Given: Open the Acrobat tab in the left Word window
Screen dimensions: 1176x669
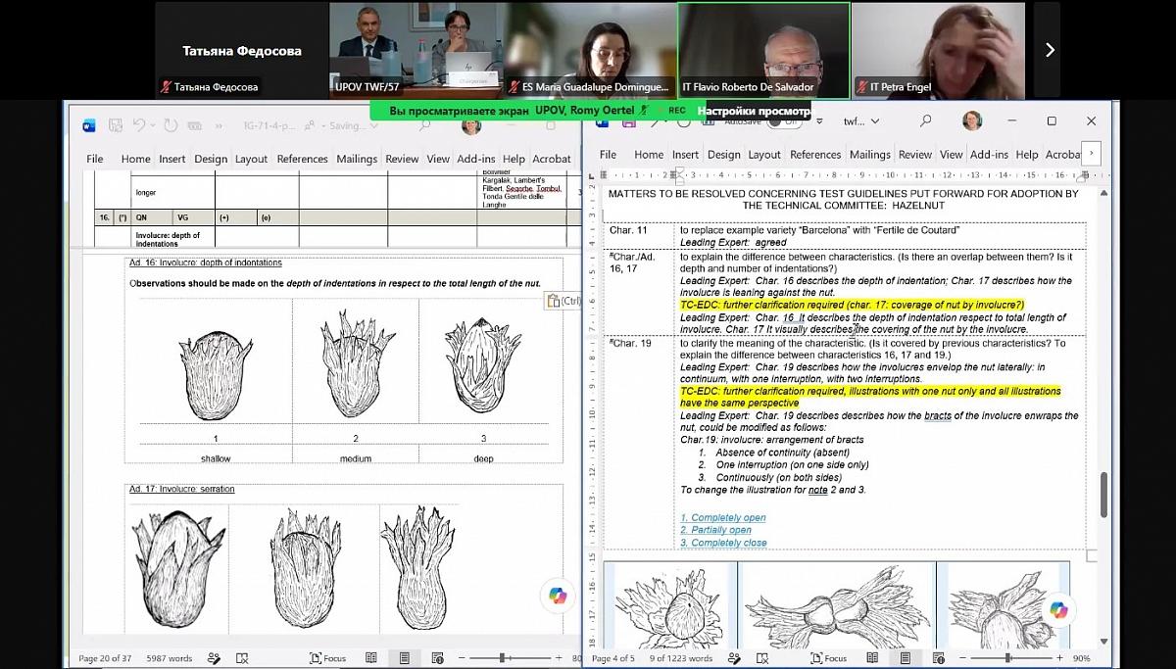Looking at the screenshot, I should (552, 159).
